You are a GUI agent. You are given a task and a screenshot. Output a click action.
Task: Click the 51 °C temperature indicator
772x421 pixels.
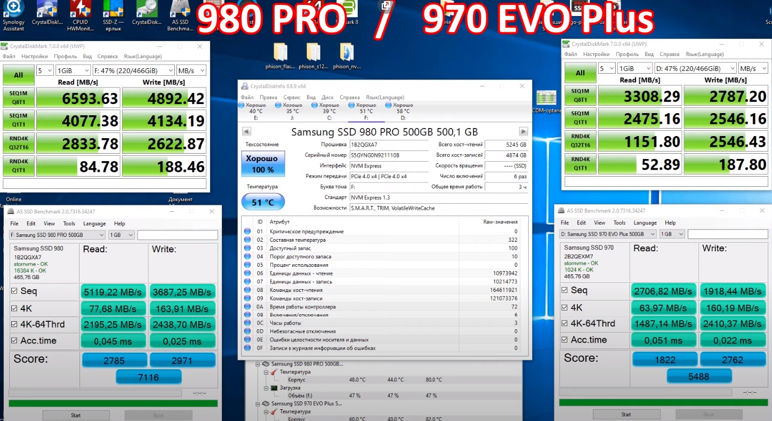[x=263, y=202]
